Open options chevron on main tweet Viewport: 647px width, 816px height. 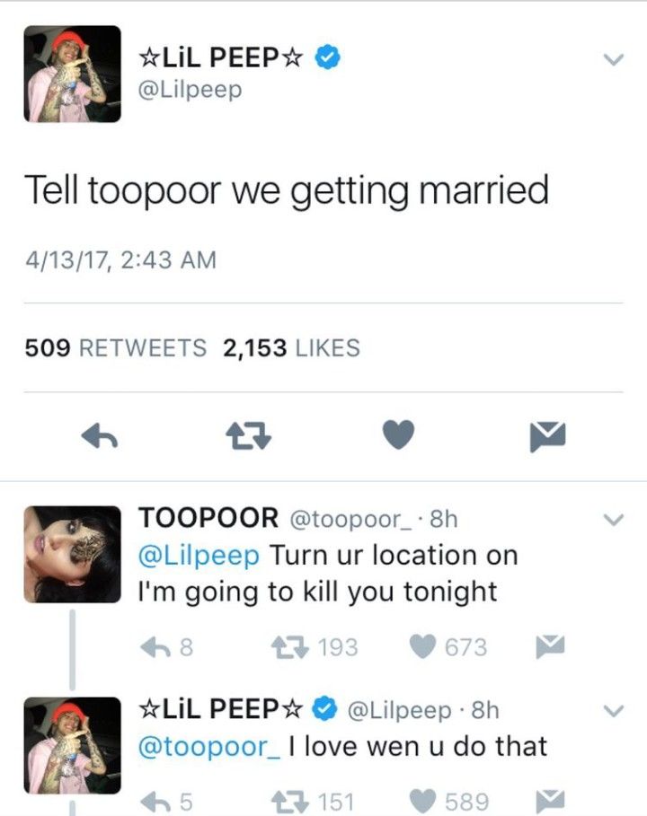point(614,59)
